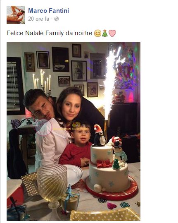Click the Christmas tree emoji in post
This screenshot has width=178, height=223.
click(105, 33)
